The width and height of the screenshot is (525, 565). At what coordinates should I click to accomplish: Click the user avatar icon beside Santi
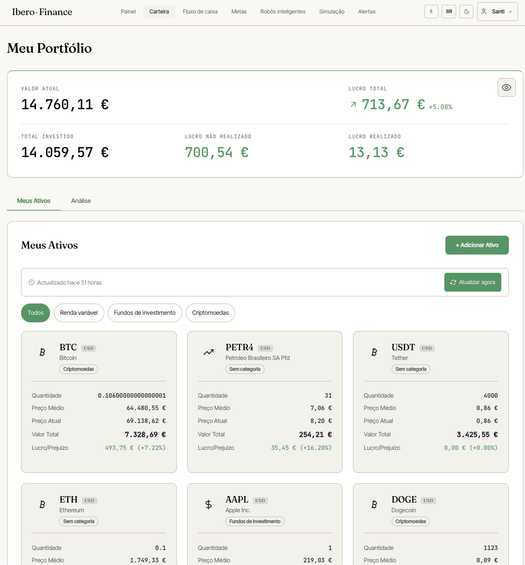click(x=484, y=11)
